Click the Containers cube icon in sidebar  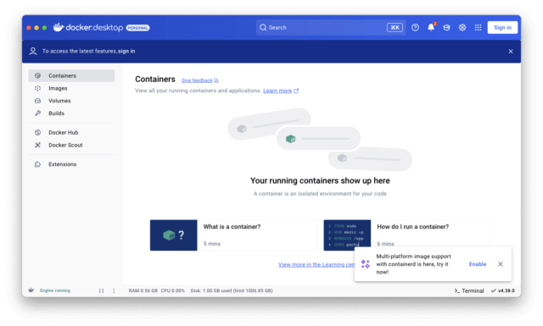pyautogui.click(x=37, y=75)
